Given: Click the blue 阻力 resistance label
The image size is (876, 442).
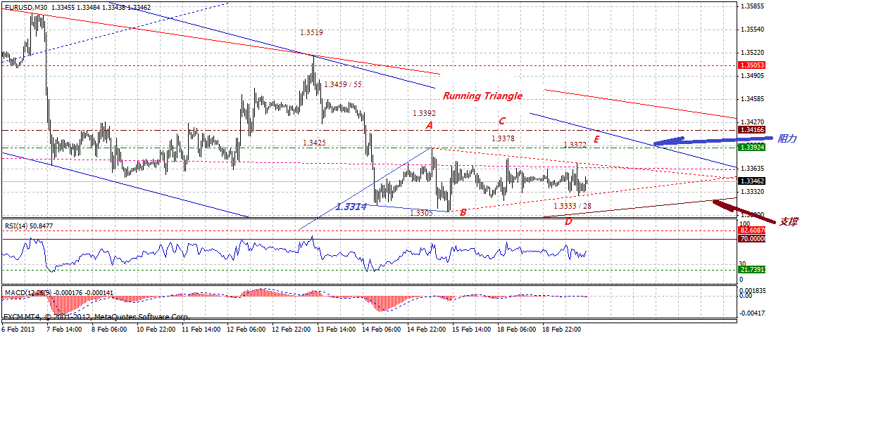Looking at the screenshot, I should pyautogui.click(x=787, y=139).
